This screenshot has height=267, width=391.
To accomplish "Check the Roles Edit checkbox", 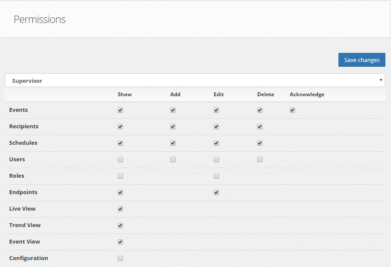I will pyautogui.click(x=216, y=176).
